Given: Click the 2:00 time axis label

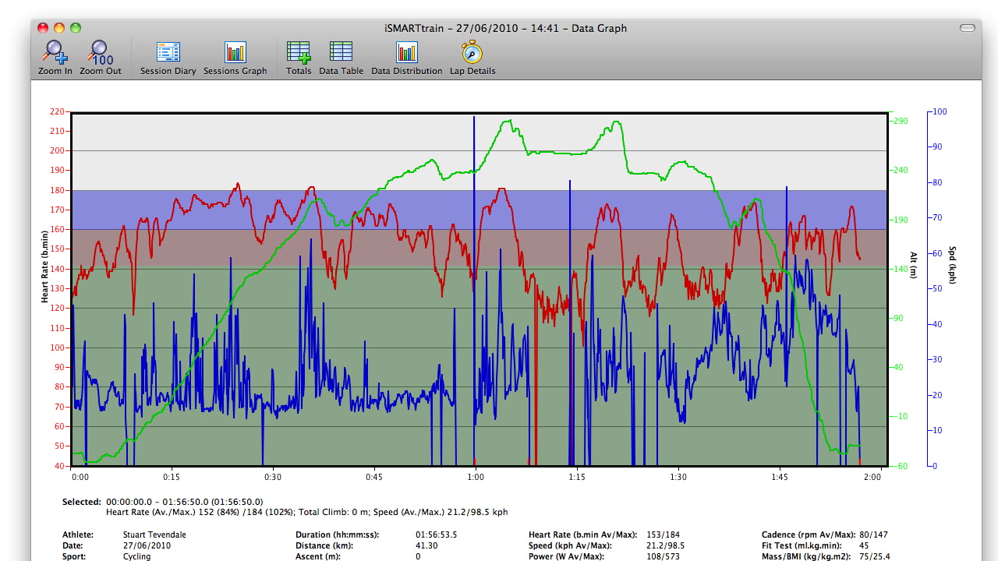Looking at the screenshot, I should coord(873,477).
